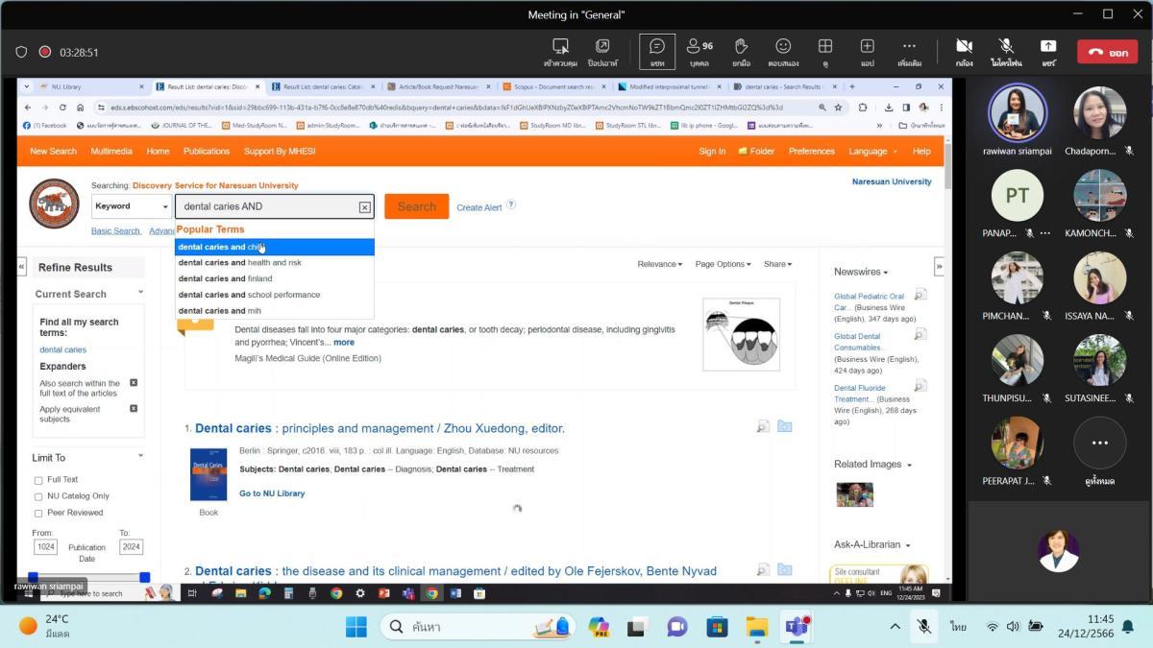Open Create Alert help question mark
The width and height of the screenshot is (1153, 648).
(x=511, y=204)
